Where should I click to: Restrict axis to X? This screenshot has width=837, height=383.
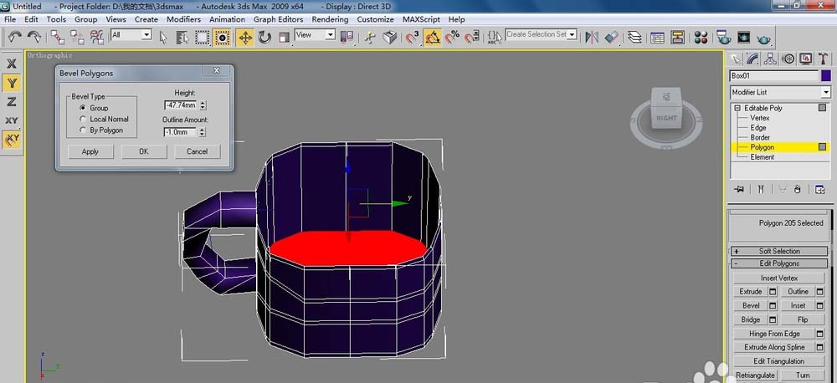12,64
